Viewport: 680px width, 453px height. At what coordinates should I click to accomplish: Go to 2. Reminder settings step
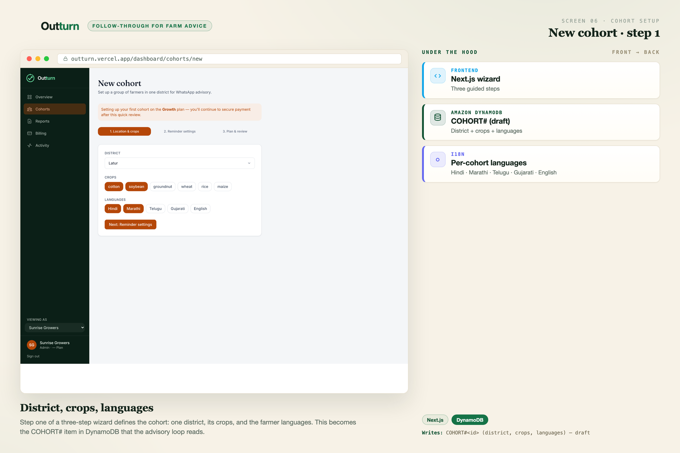click(180, 131)
